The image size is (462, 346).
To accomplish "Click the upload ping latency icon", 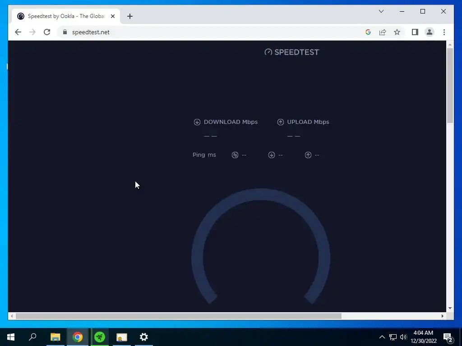I will click(308, 155).
